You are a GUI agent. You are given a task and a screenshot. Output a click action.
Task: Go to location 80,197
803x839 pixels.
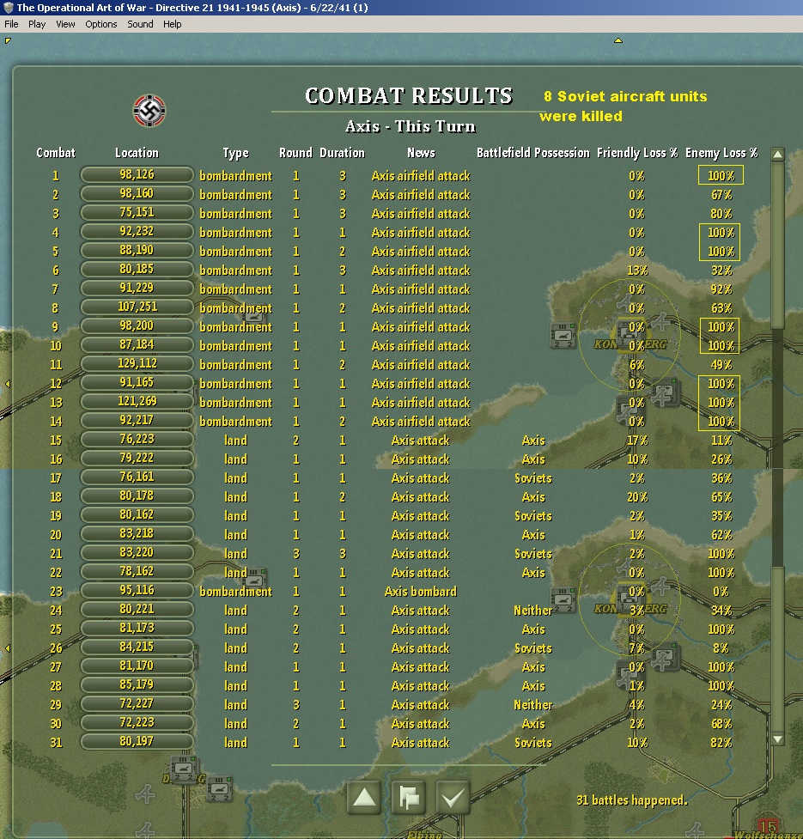coord(137,742)
